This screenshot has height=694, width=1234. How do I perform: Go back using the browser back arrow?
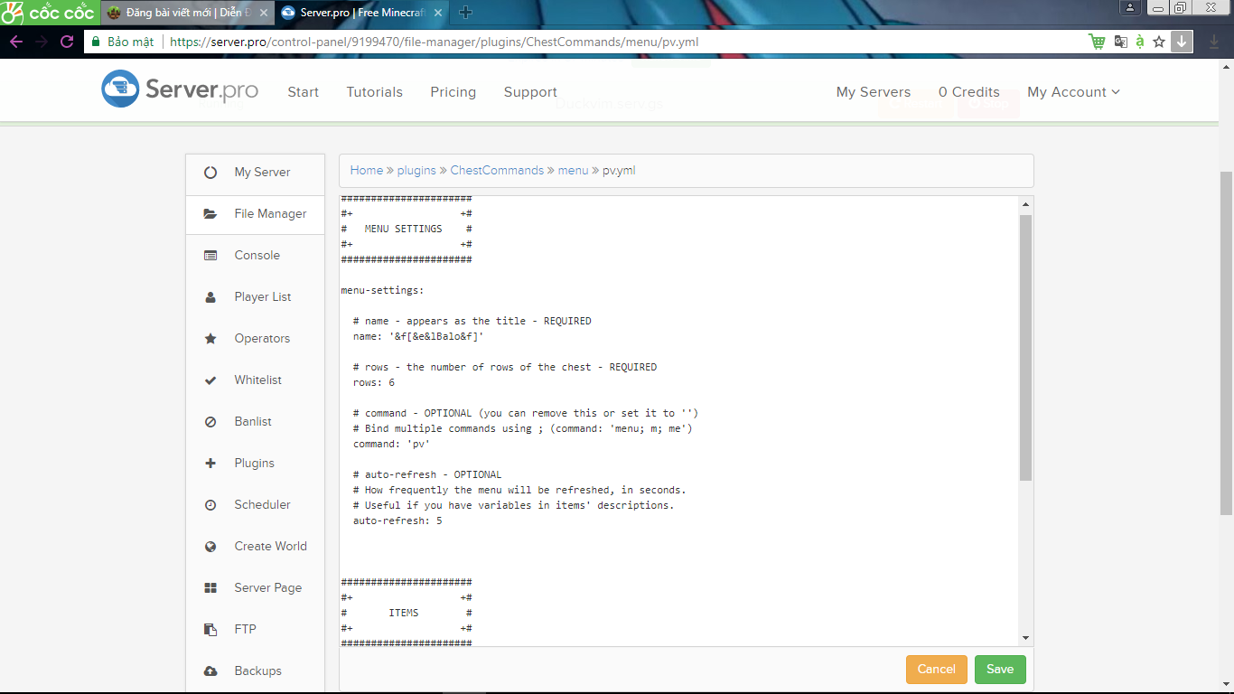tap(16, 42)
